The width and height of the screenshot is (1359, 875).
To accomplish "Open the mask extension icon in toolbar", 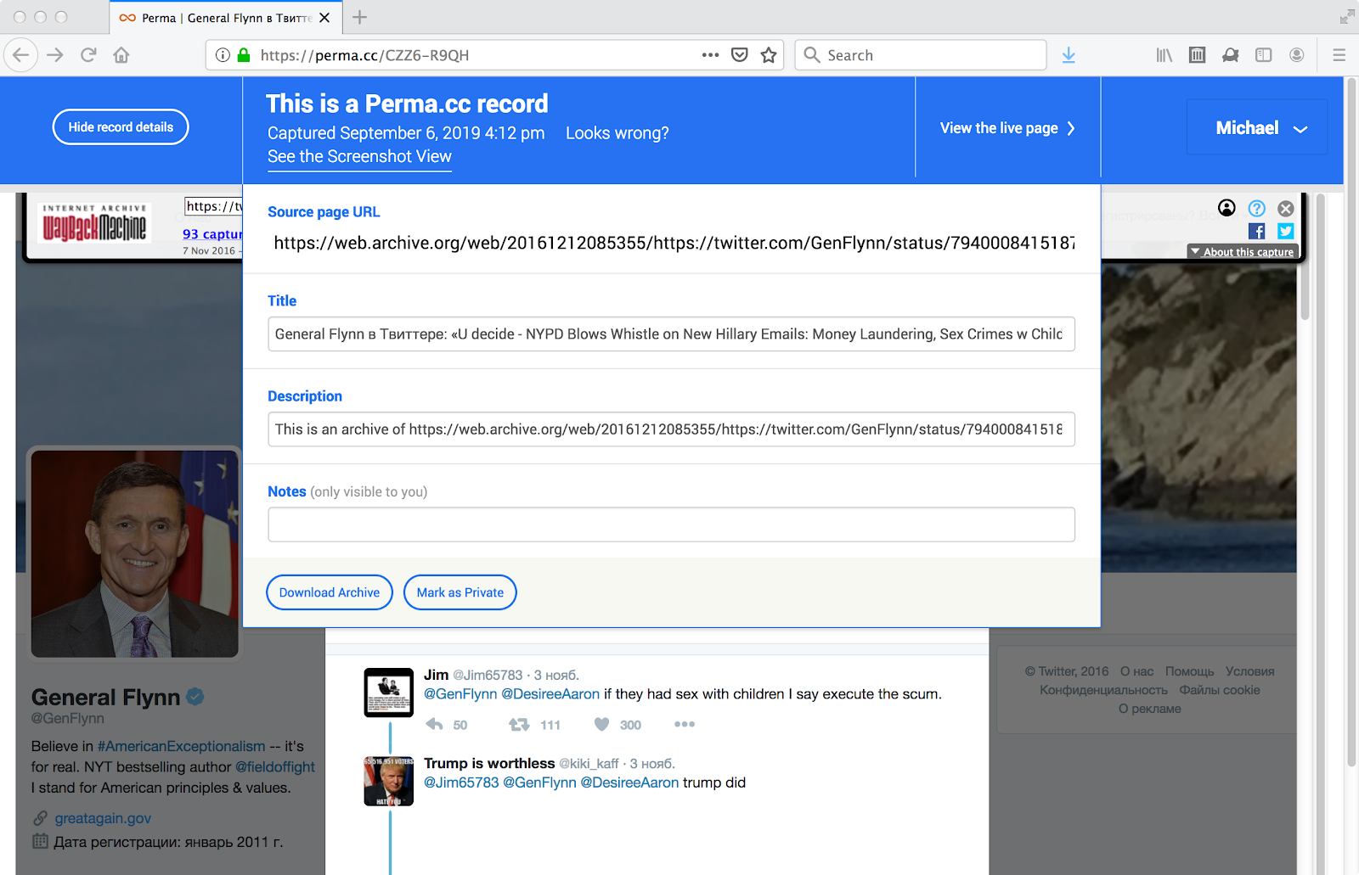I will pyautogui.click(x=1231, y=55).
